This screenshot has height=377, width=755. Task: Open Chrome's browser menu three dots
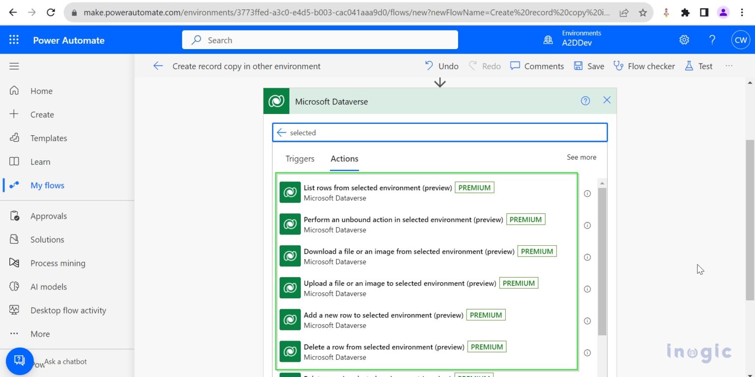pyautogui.click(x=742, y=13)
